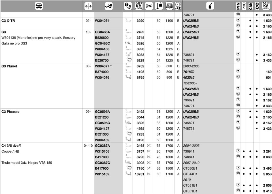Click the 13-pin circle in 748841 row

238,156
